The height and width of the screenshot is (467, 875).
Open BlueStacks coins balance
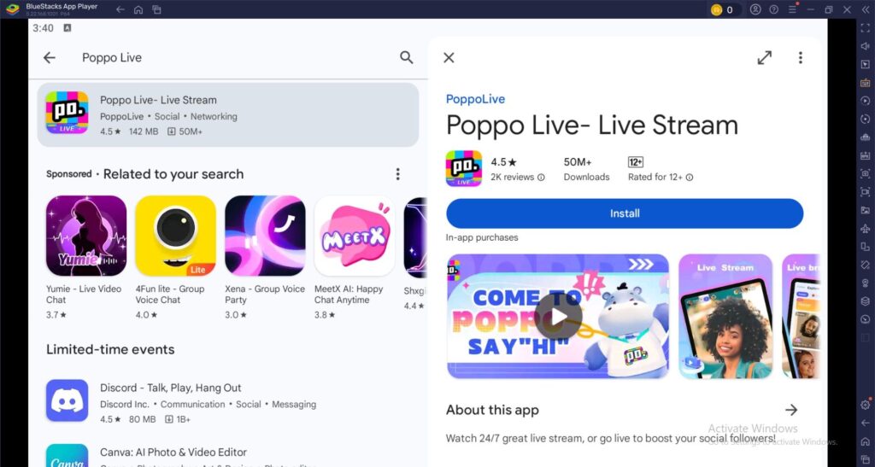[x=723, y=9]
